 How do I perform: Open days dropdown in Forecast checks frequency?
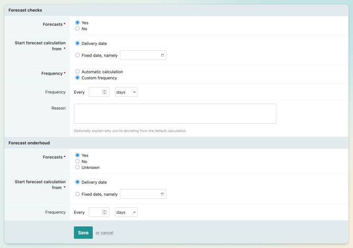coord(126,92)
